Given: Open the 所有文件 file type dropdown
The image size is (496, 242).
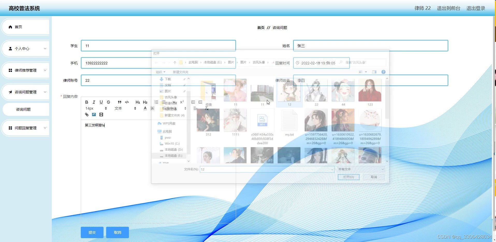Looking at the screenshot, I should (361, 169).
